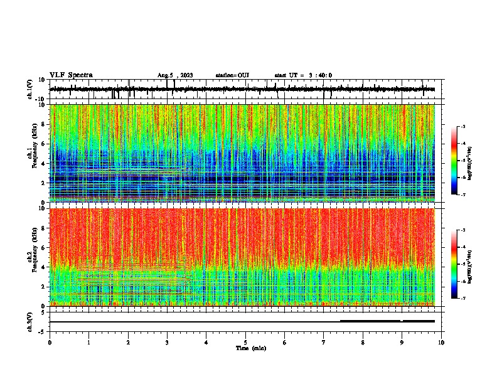497x384 pixels.
Task: Click the ch.1 colorbar log(PSD) label
Action: pos(470,163)
